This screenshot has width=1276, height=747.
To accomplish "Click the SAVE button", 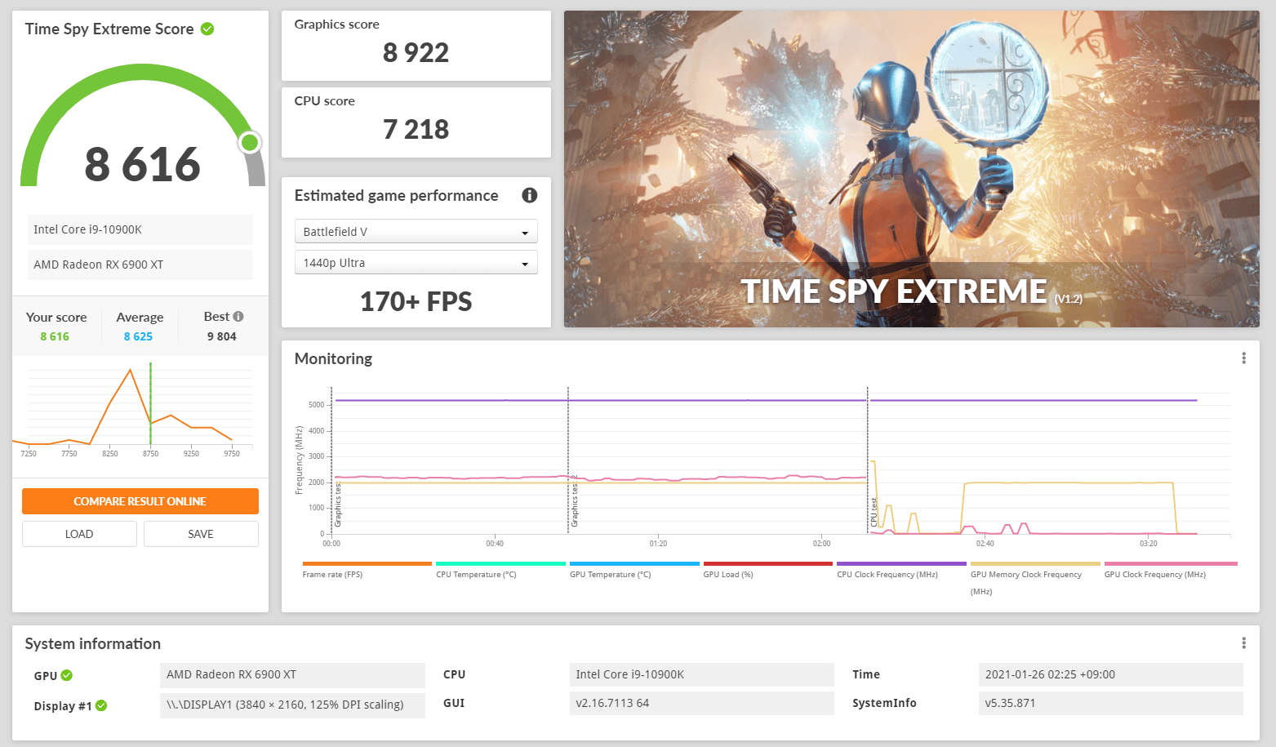I will click(201, 534).
